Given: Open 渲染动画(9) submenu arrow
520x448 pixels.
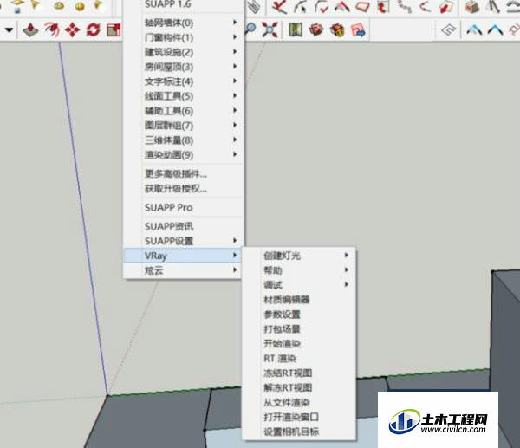Looking at the screenshot, I should click(x=235, y=154).
